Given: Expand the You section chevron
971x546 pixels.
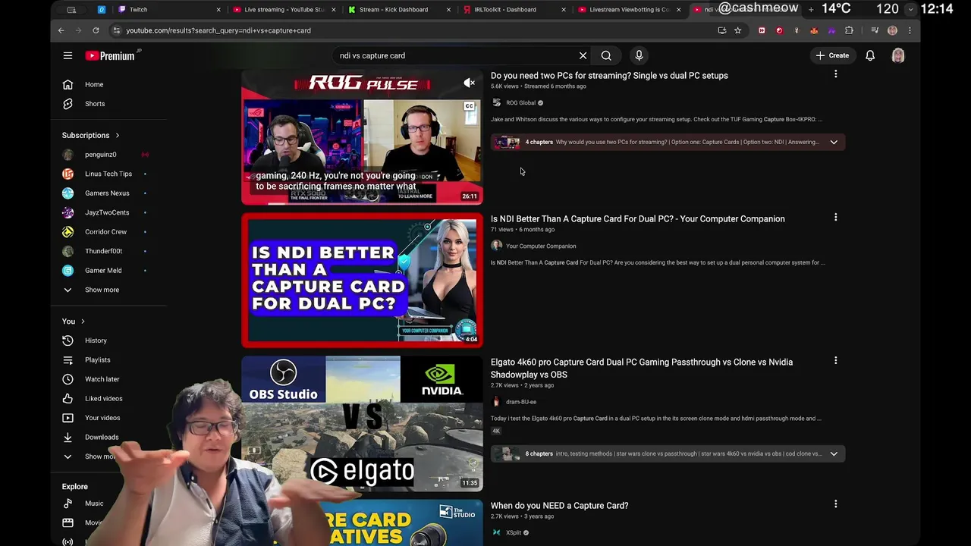Looking at the screenshot, I should [83, 322].
